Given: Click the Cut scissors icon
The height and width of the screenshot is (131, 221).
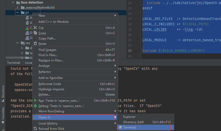Looking at the screenshot, I should pyautogui.click(x=35, y=28).
